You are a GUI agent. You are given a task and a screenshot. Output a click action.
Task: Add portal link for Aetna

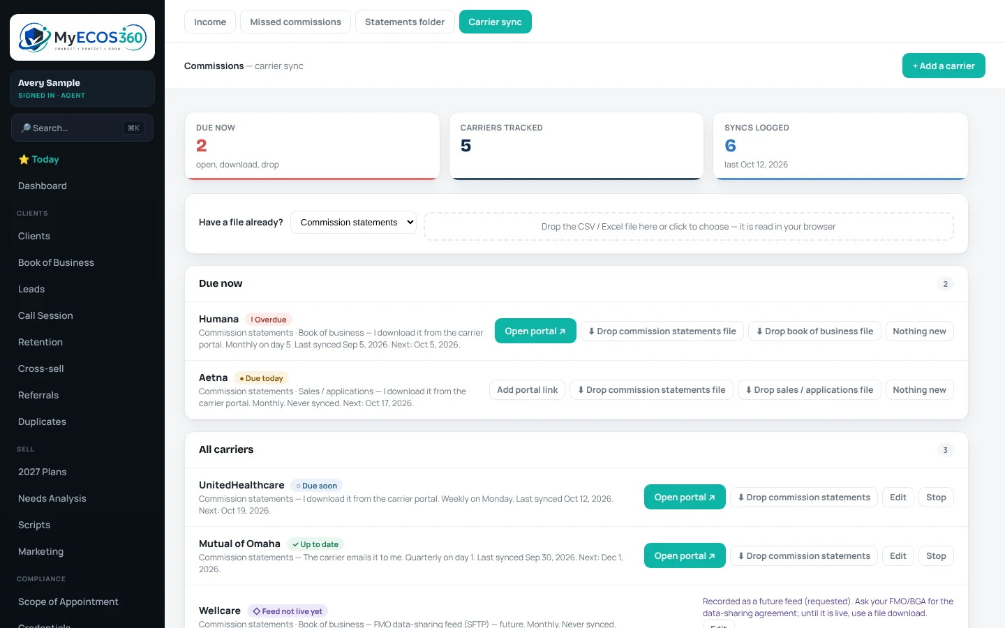[528, 390]
